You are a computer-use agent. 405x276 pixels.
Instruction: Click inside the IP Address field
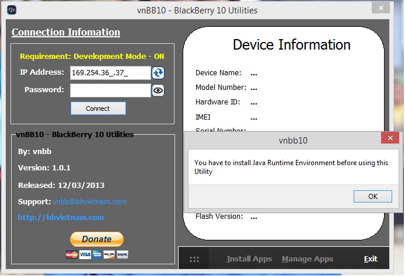pyautogui.click(x=110, y=73)
